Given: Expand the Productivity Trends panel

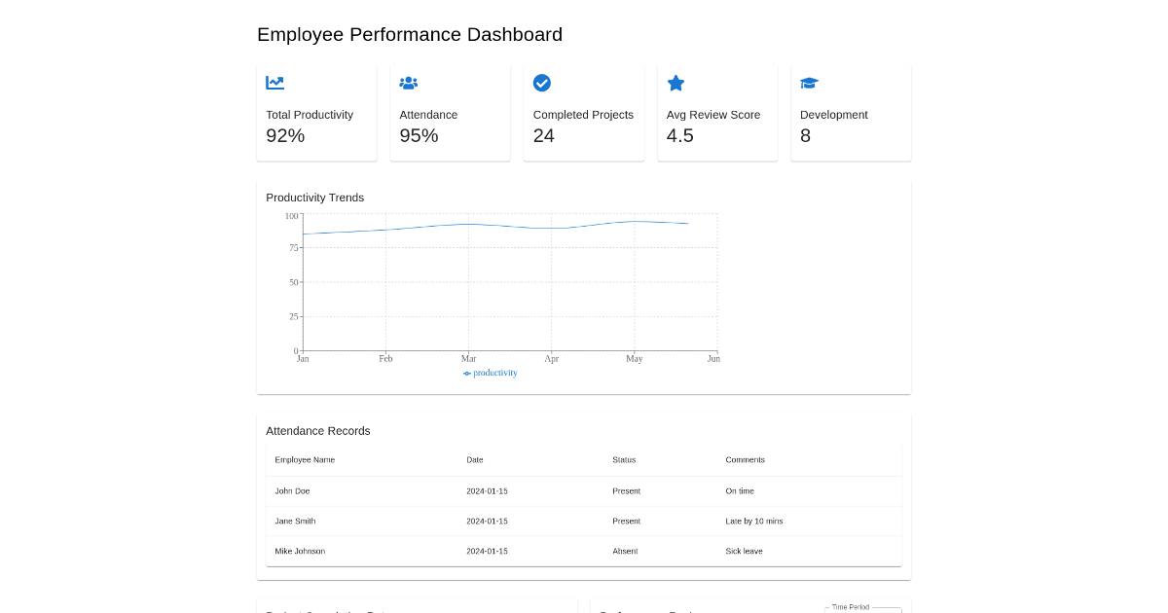Looking at the screenshot, I should pyautogui.click(x=314, y=198).
